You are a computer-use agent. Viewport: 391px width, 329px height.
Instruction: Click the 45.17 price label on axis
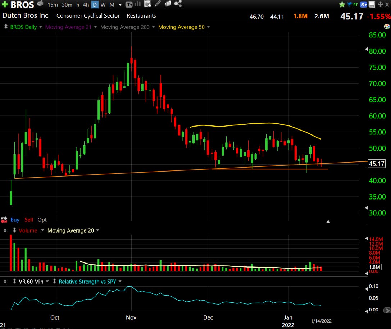377,164
